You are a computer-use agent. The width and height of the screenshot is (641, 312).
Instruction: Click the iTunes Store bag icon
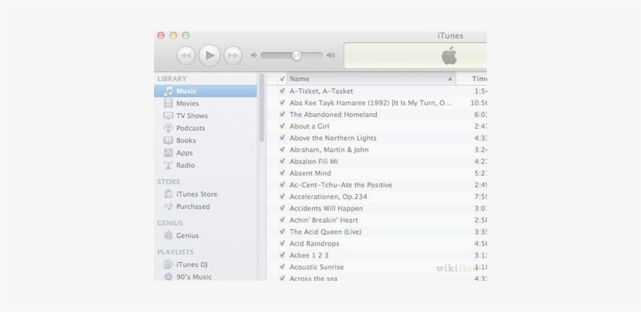(x=168, y=193)
